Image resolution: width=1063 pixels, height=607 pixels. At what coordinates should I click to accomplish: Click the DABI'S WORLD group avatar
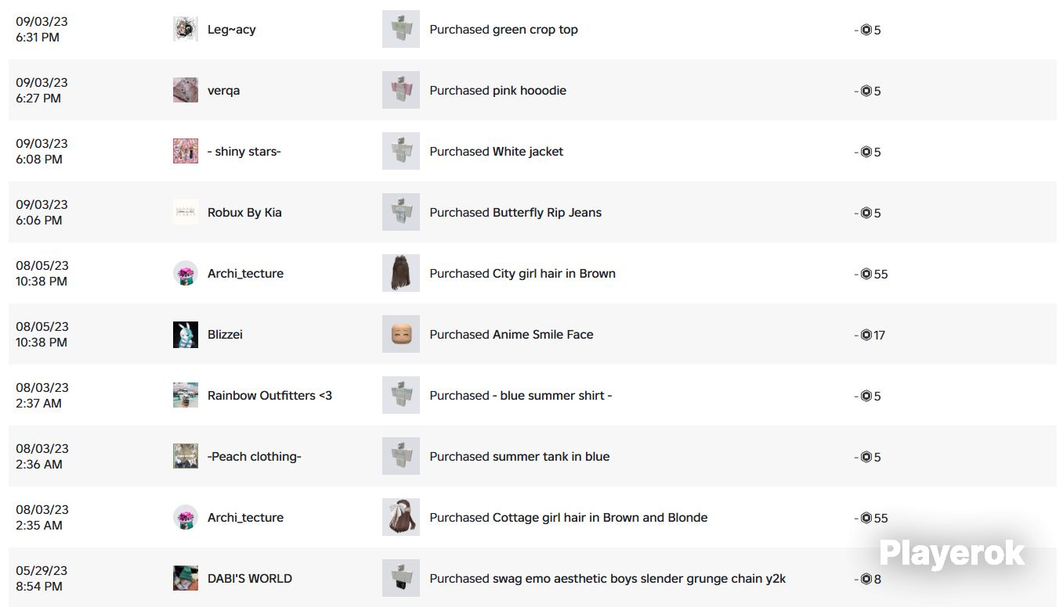(x=186, y=578)
